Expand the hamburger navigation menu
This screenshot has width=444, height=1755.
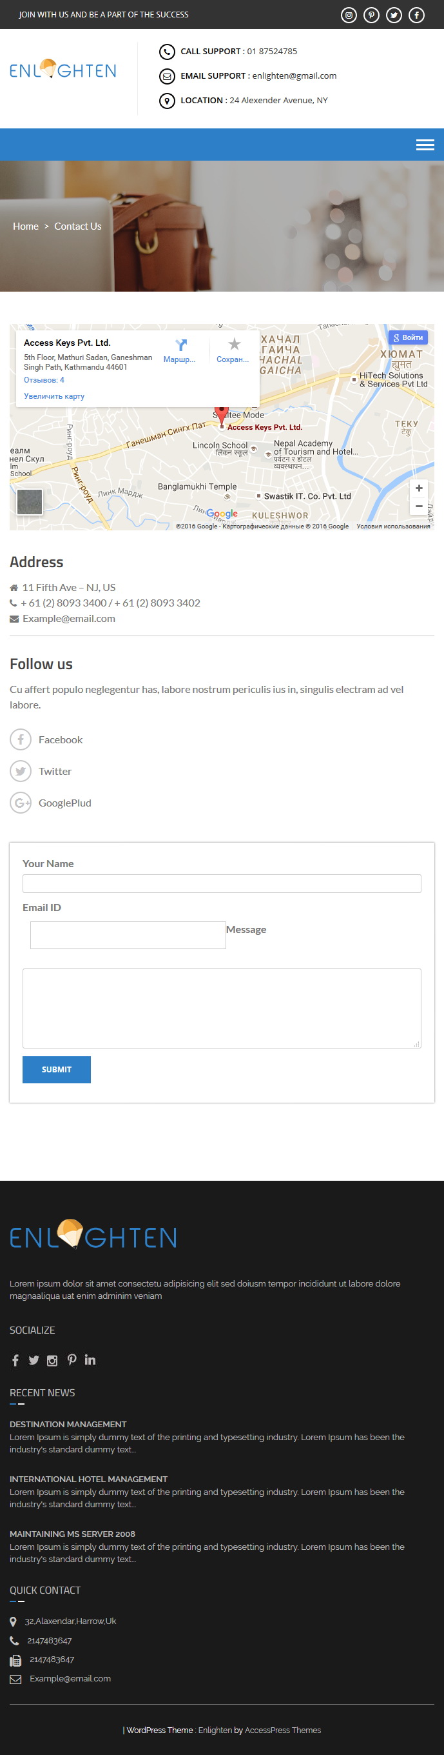425,145
